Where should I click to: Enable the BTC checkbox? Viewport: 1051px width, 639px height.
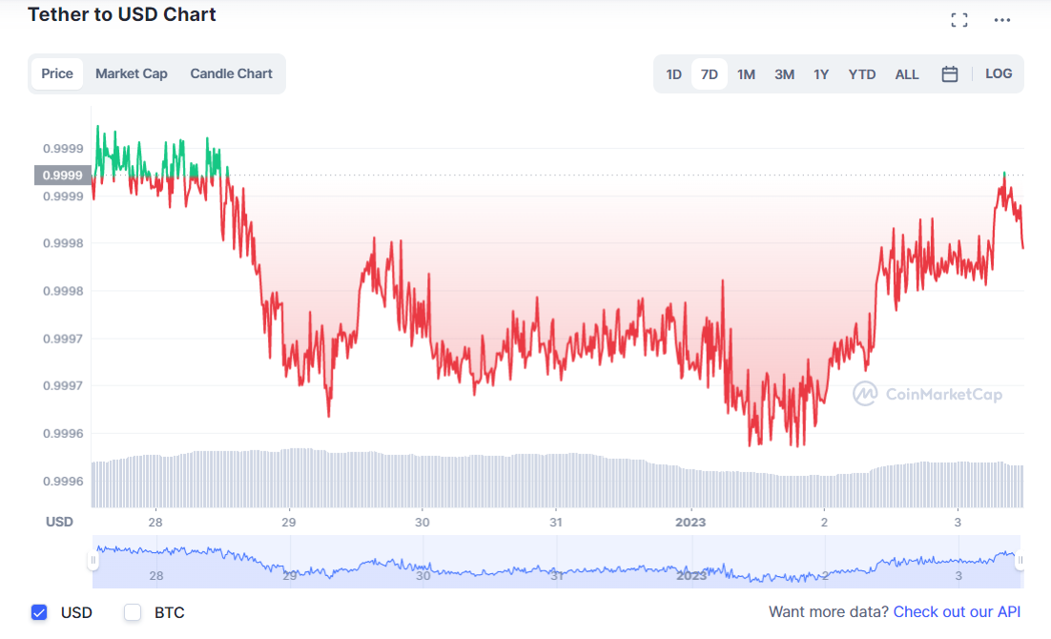(132, 612)
